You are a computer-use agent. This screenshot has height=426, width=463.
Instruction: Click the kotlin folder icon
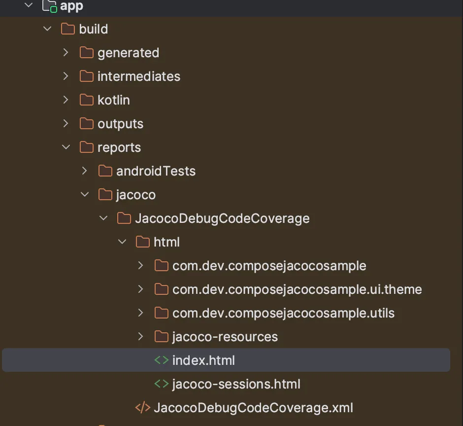(x=87, y=100)
